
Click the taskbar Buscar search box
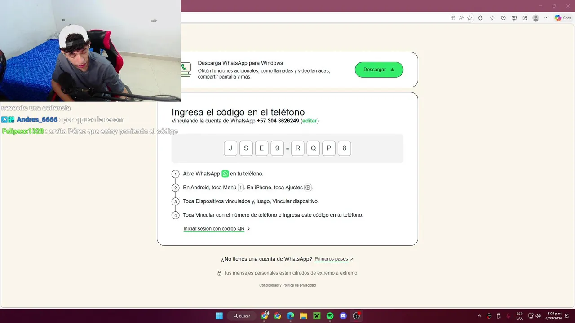[x=242, y=316]
